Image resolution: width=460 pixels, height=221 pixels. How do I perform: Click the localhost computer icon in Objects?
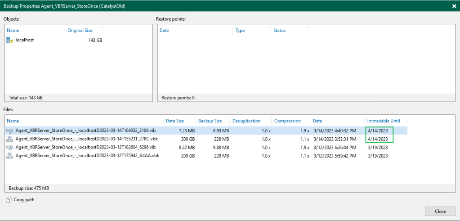coord(10,40)
